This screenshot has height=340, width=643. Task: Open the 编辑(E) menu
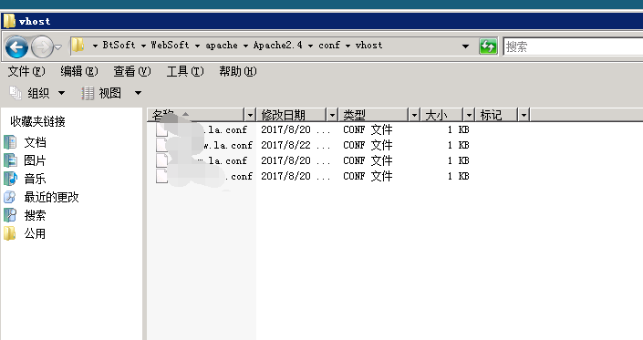pos(79,72)
